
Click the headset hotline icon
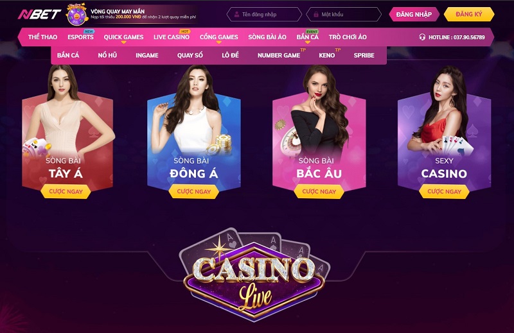tap(422, 37)
